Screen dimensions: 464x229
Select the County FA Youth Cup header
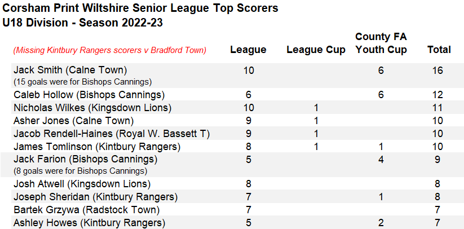point(381,43)
